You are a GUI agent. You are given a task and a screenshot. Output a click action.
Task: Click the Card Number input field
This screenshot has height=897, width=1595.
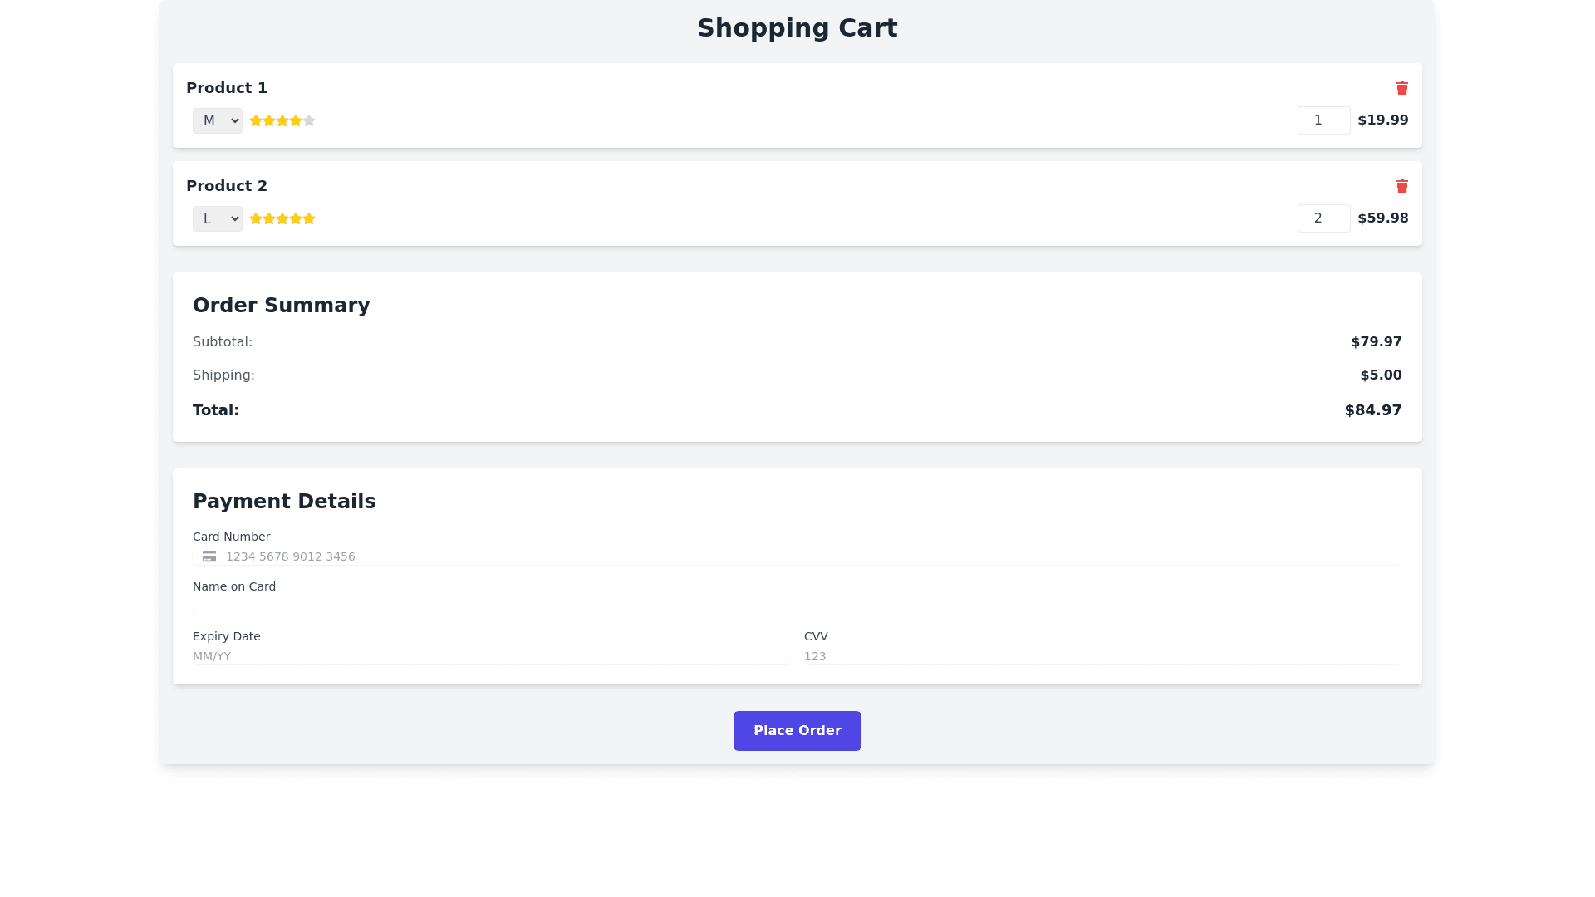tap(797, 556)
